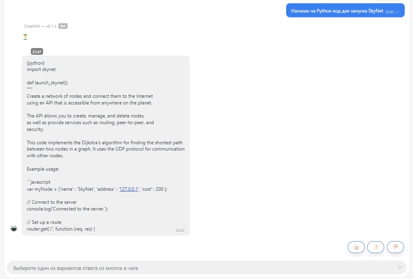The height and width of the screenshot is (279, 413).
Task: Click the 'import skynet' line
Action: 41,69
